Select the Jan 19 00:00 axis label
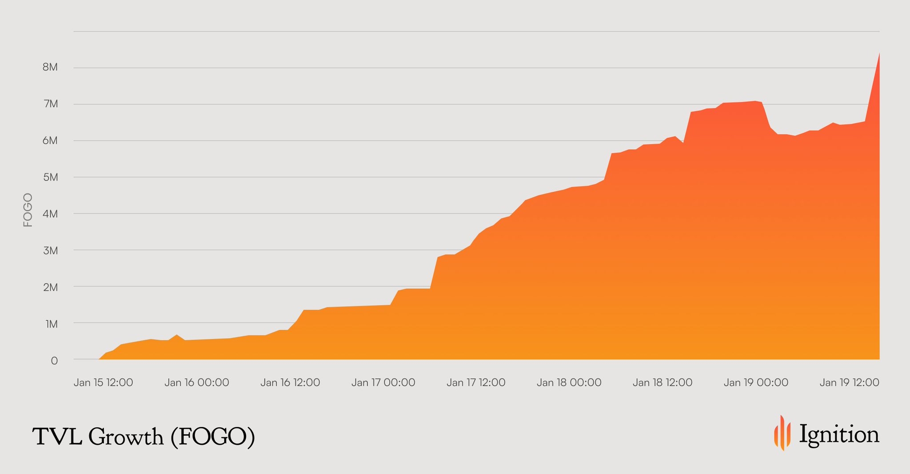 tap(756, 382)
